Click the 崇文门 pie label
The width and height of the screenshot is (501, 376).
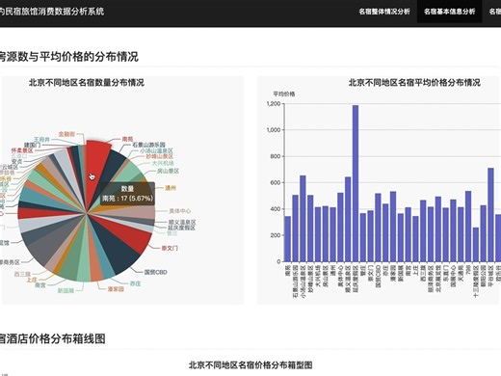pyautogui.click(x=170, y=248)
